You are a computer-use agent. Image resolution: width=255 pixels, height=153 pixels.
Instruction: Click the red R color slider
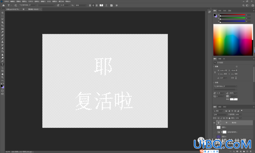pos(233,15)
